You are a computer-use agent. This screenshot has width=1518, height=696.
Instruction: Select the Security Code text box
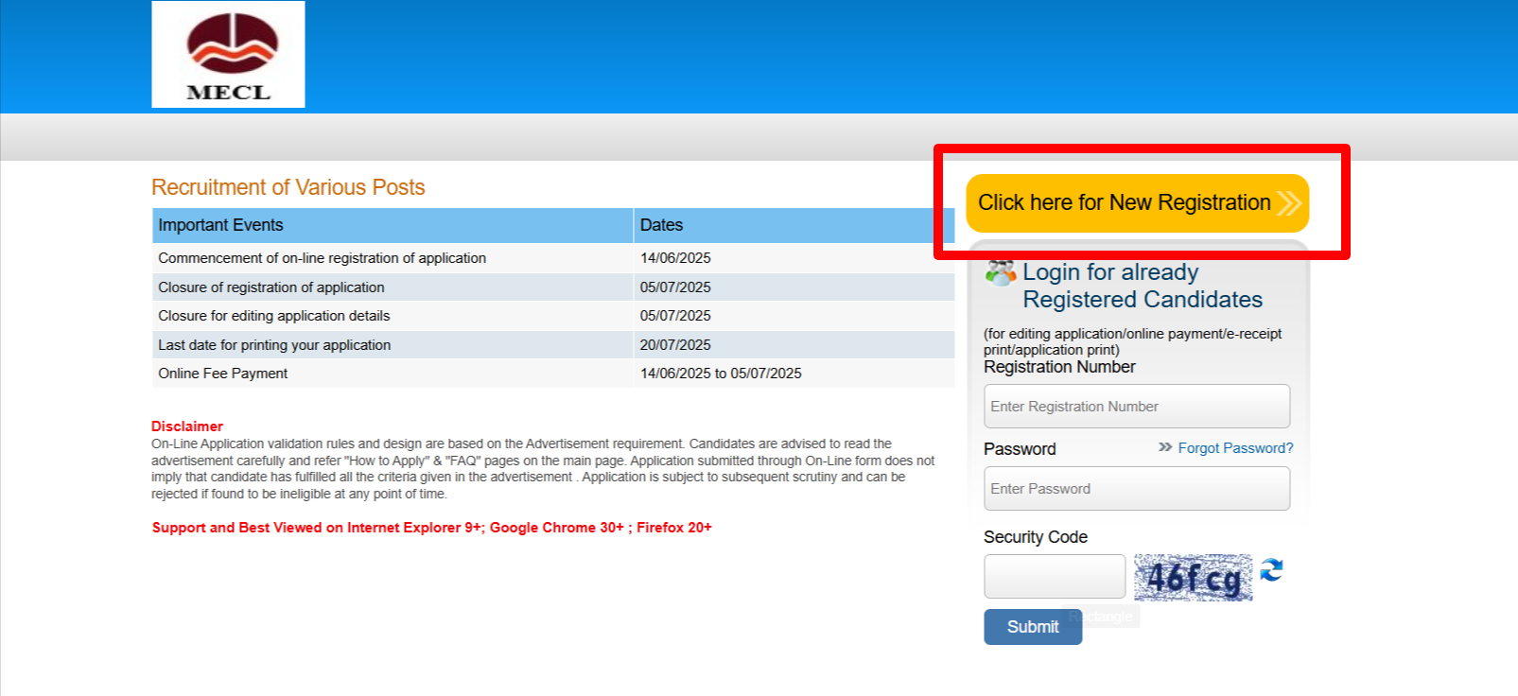pyautogui.click(x=1055, y=577)
